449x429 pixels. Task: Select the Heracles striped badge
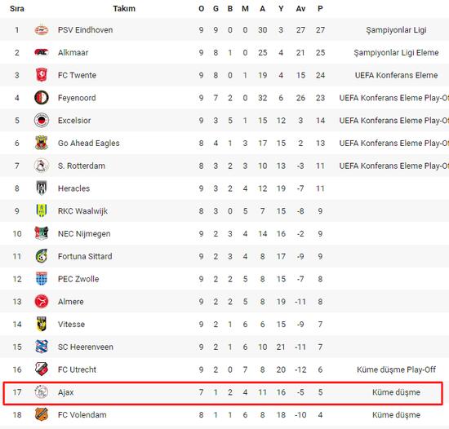click(42, 188)
